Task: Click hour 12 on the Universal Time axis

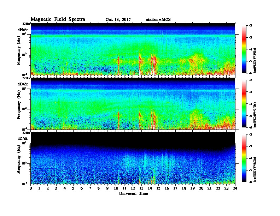Action: click(133, 188)
